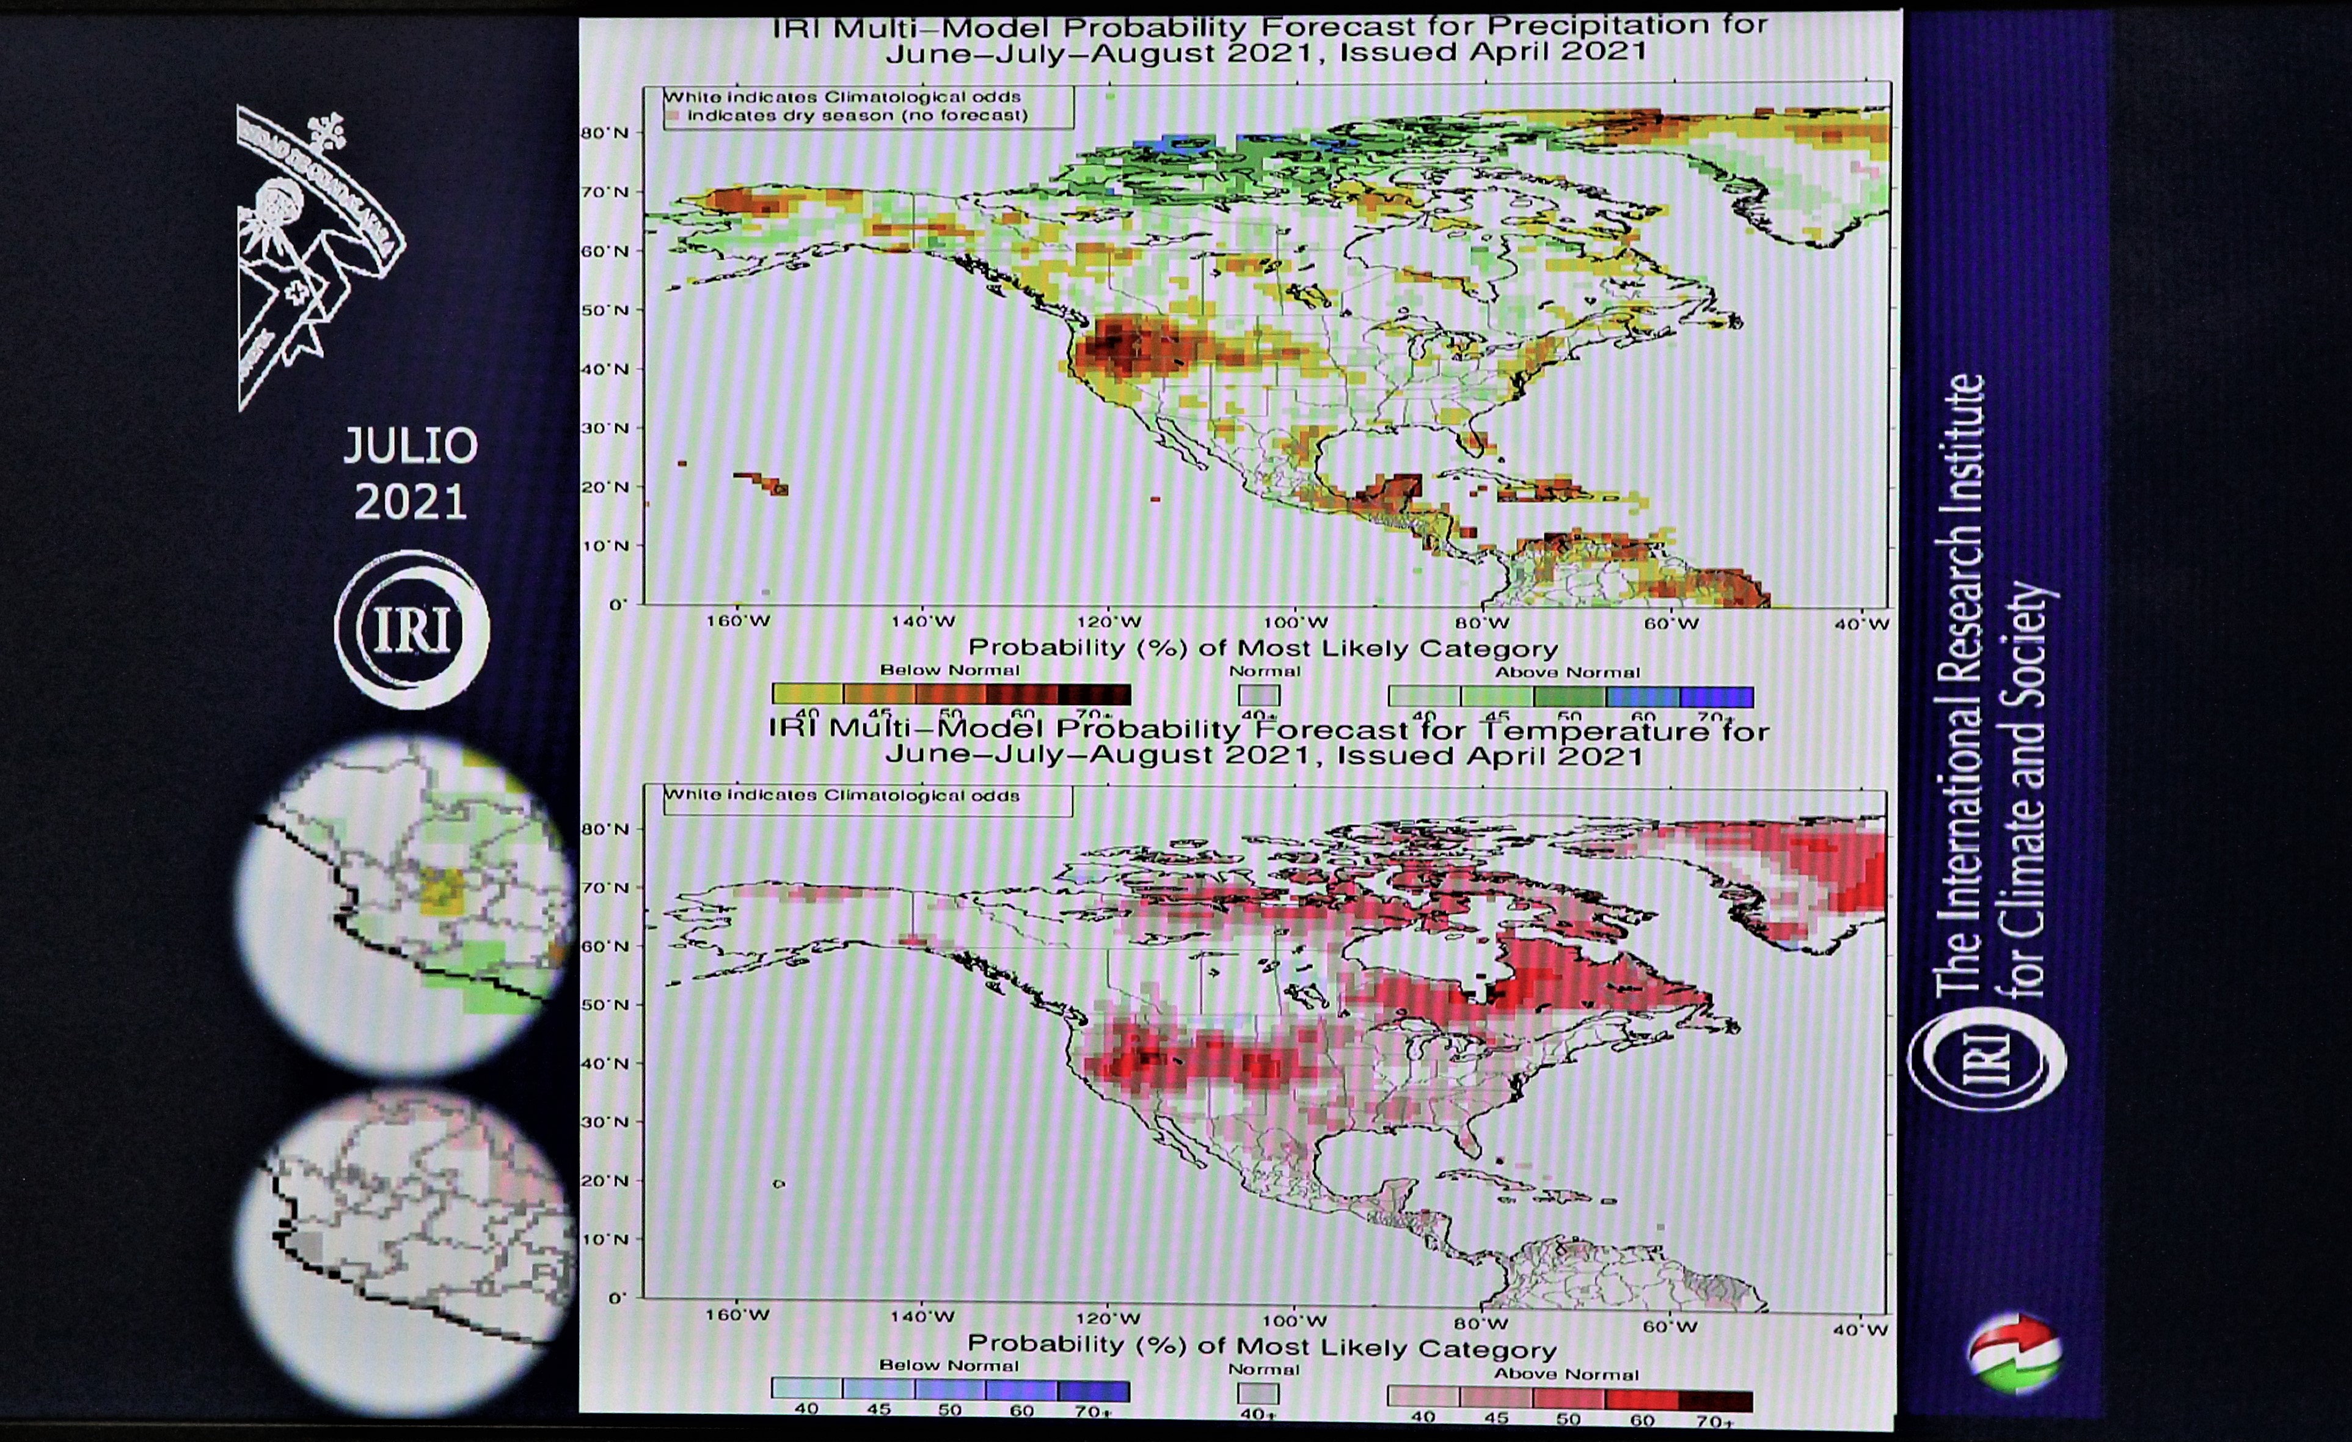The image size is (2352, 1442).
Task: Select the precipitation Below Normal brown color bar
Action: pyautogui.click(x=951, y=694)
